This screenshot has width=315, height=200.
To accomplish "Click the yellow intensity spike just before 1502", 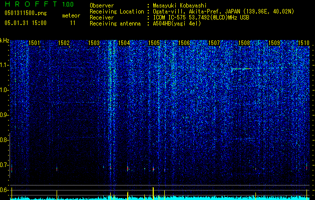I will click(57, 194).
